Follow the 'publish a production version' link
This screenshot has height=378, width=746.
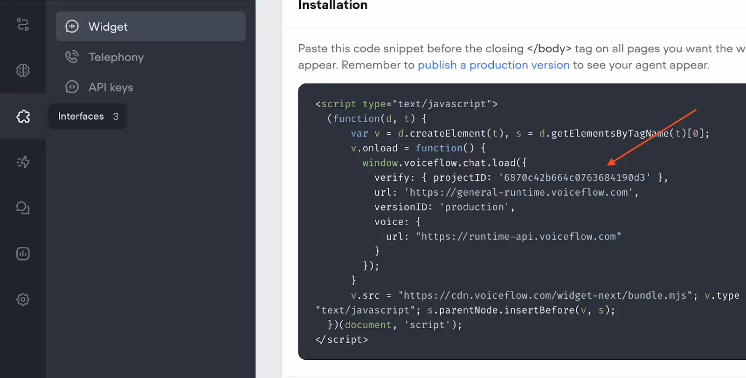493,65
